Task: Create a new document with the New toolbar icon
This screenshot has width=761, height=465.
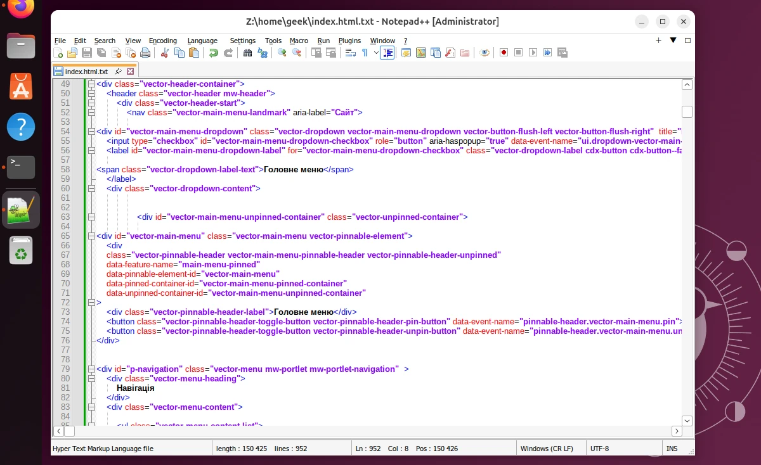Action: [58, 53]
